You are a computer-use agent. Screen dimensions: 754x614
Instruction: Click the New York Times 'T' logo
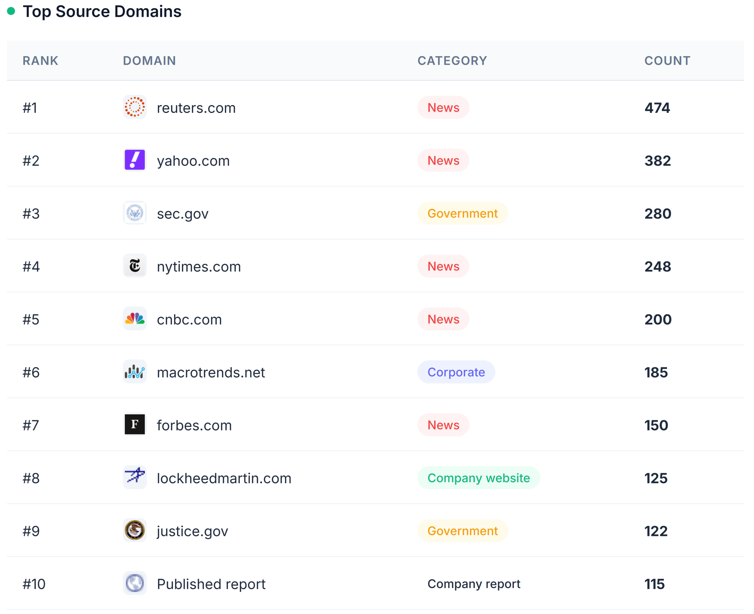click(135, 266)
